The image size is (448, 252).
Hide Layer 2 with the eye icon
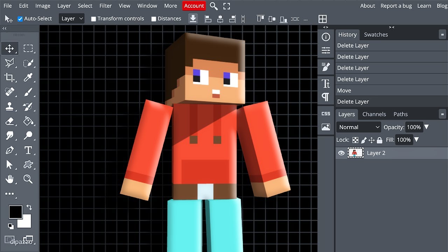point(341,153)
